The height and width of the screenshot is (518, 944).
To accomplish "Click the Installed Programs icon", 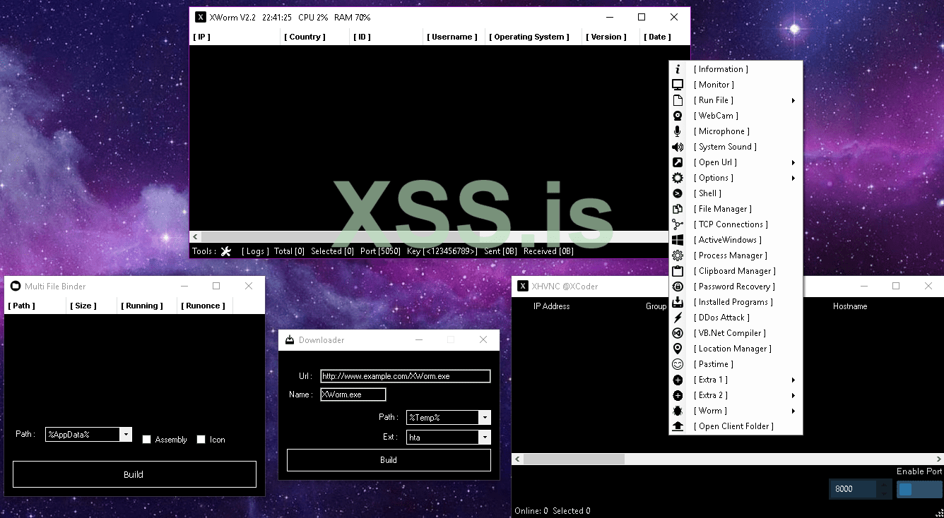I will click(678, 302).
